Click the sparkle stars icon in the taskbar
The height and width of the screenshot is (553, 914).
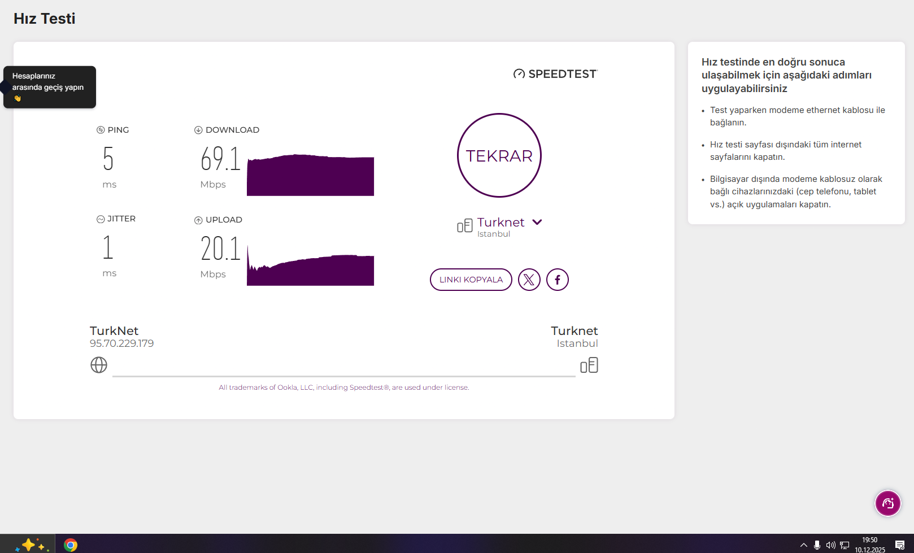click(x=32, y=545)
